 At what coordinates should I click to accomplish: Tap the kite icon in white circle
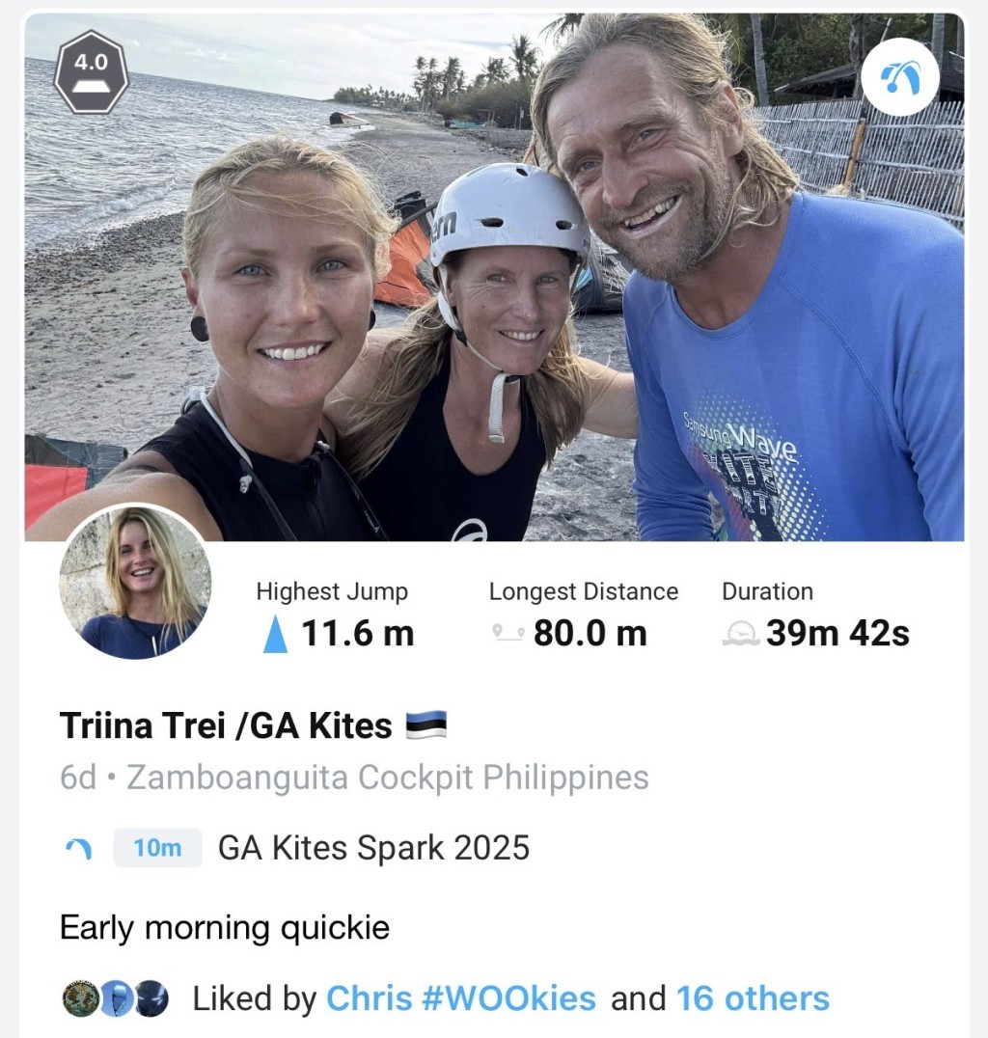tap(899, 76)
